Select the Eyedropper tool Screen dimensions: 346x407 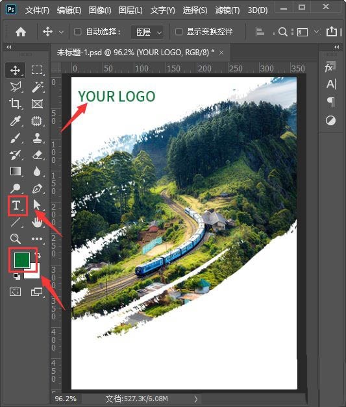(x=16, y=121)
